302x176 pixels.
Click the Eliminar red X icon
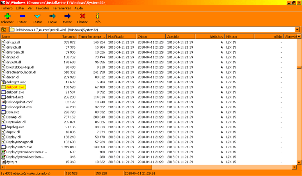pos(82,16)
